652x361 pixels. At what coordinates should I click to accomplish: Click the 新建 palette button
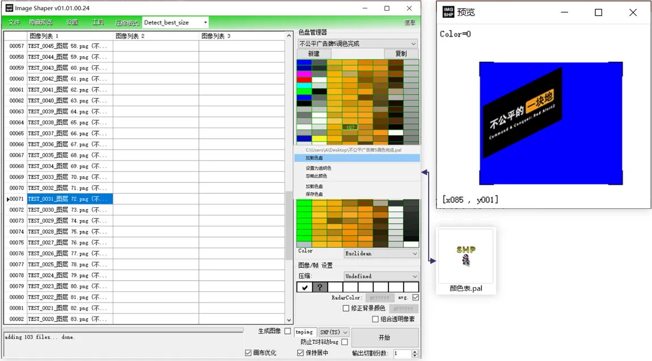(x=314, y=53)
